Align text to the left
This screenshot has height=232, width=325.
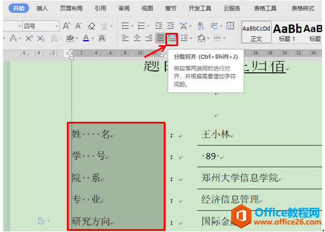(x=126, y=38)
